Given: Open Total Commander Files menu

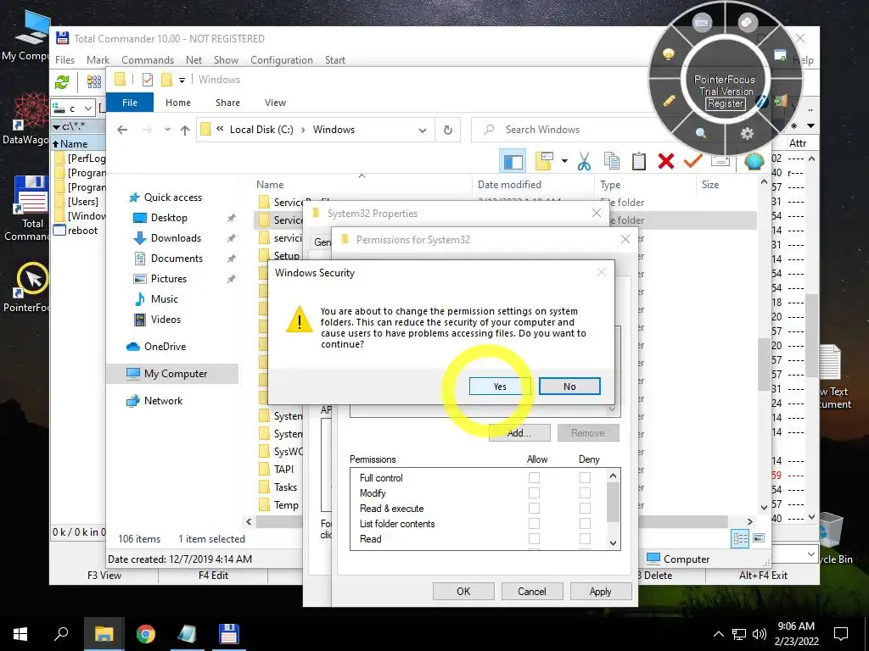Looking at the screenshot, I should [64, 60].
